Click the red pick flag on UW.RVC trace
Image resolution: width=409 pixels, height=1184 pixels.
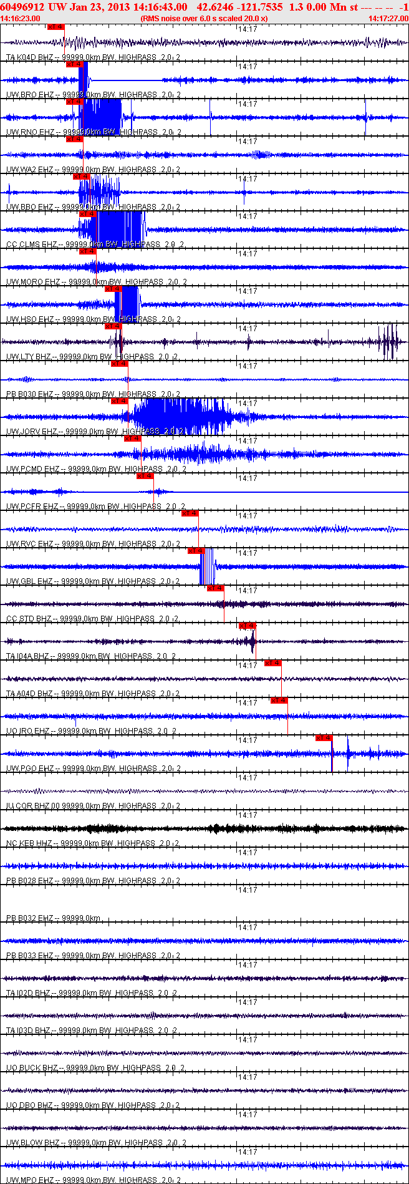click(190, 513)
